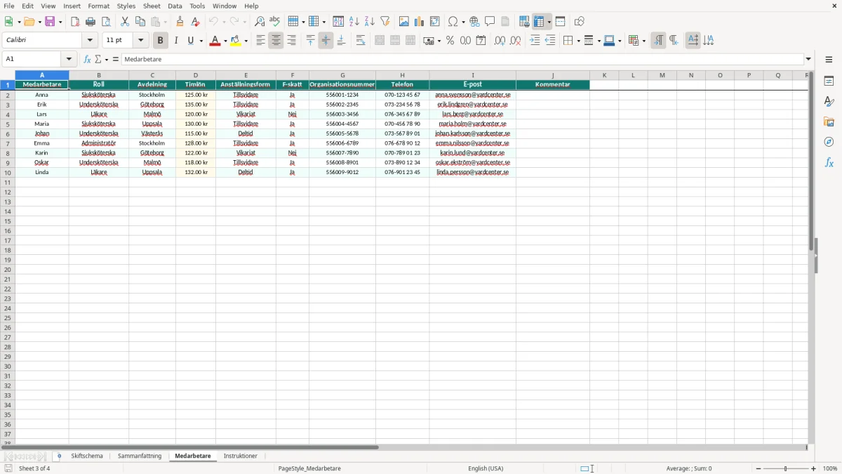Open the Name Box dropdown
Viewport: 842px width, 474px height.
coord(69,60)
